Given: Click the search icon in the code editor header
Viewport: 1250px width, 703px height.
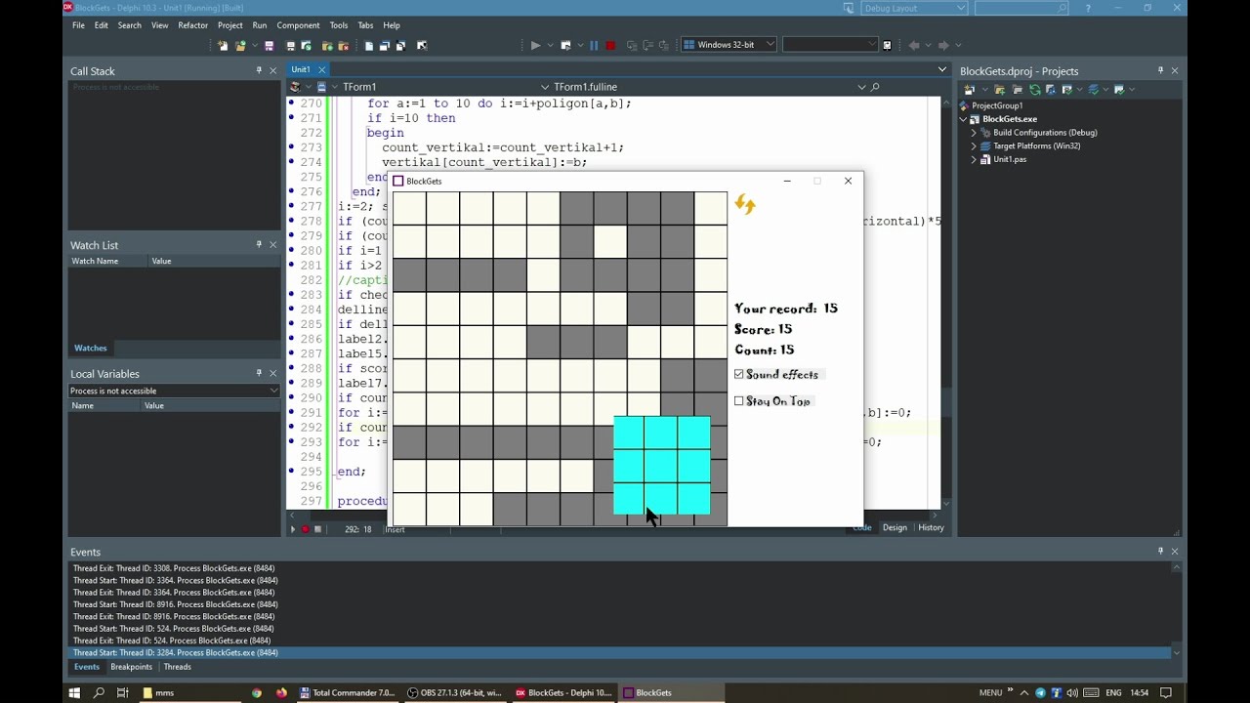Looking at the screenshot, I should 875,87.
